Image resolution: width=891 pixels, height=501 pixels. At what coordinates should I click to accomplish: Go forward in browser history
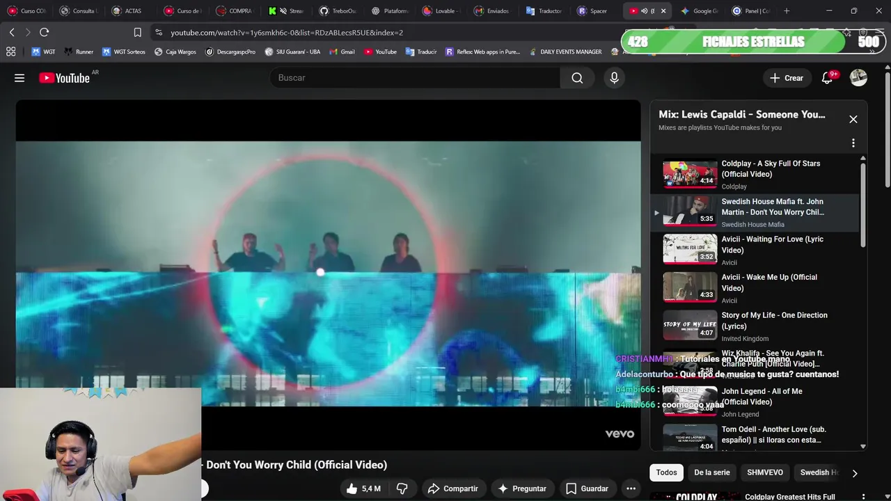tap(28, 33)
